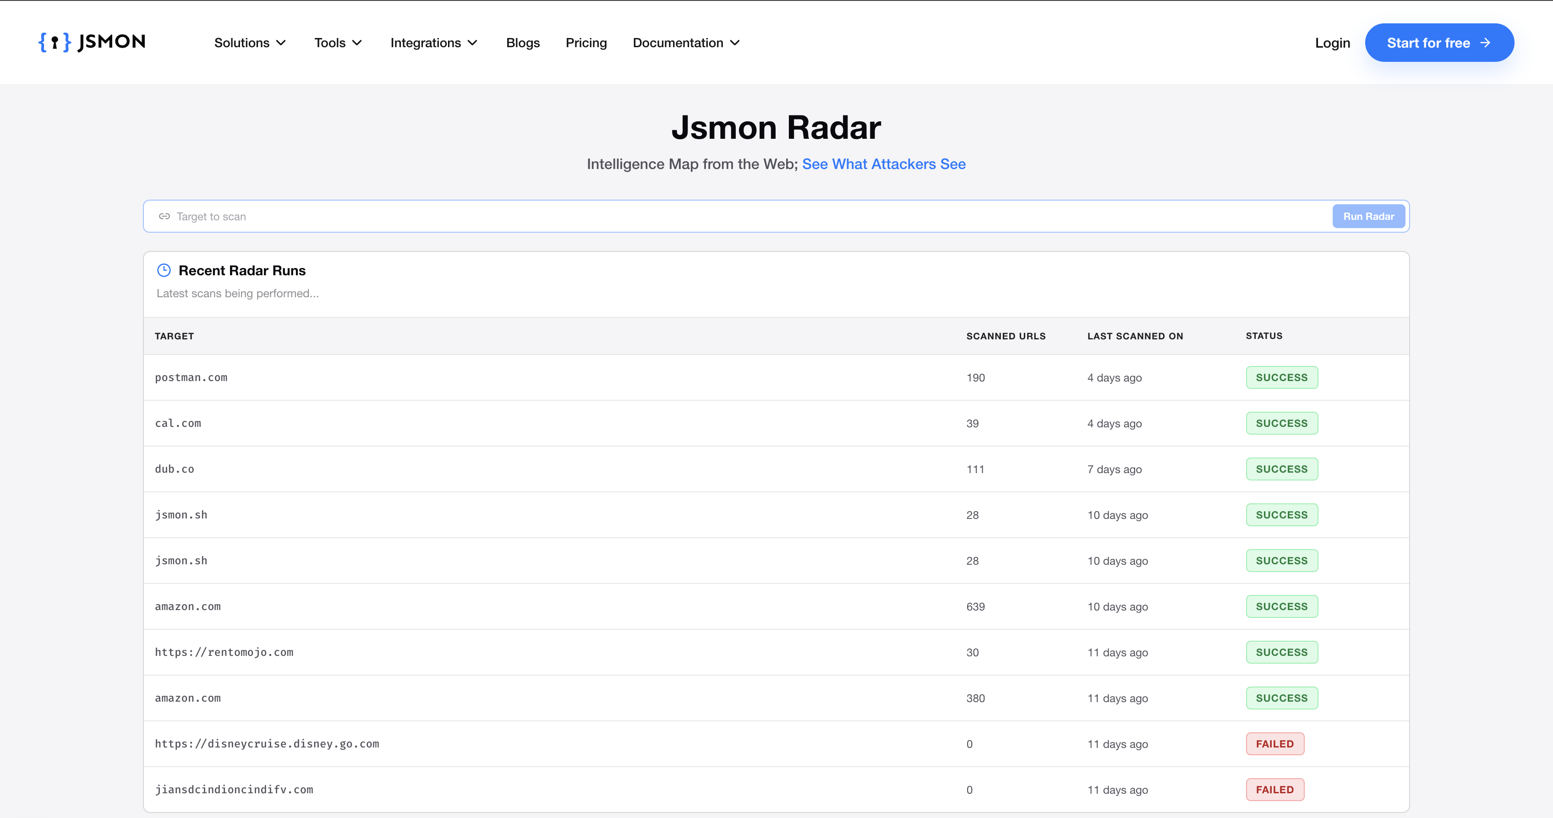Click the Run Radar button
This screenshot has width=1553, height=818.
point(1368,216)
